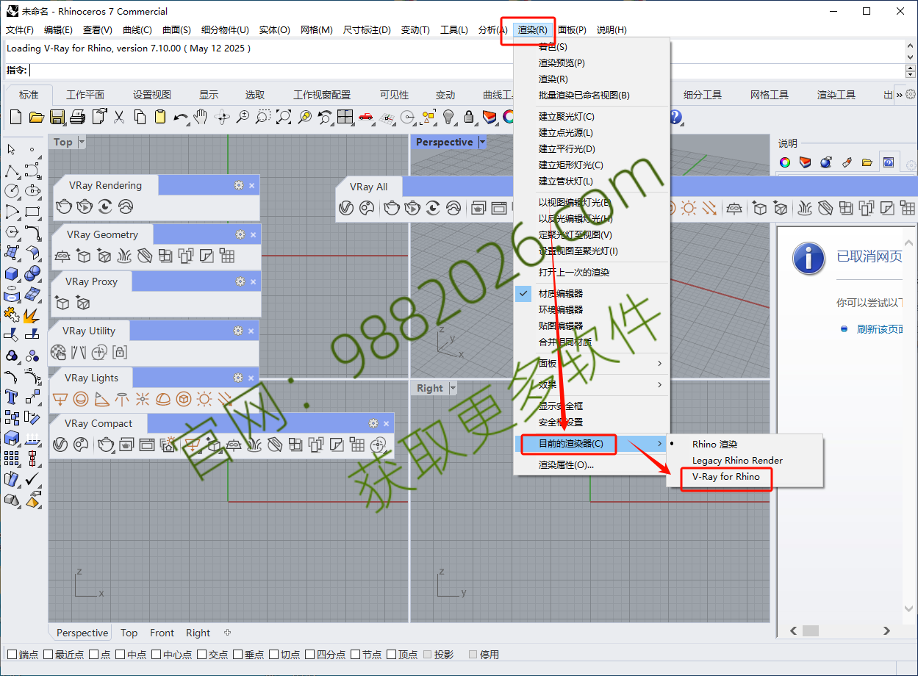The width and height of the screenshot is (918, 676).
Task: Expand the 面板 submenu in render menu
Action: 592,363
